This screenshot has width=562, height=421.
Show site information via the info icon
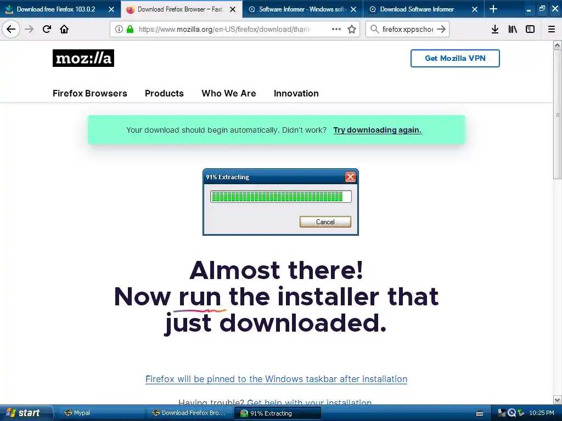coord(119,29)
